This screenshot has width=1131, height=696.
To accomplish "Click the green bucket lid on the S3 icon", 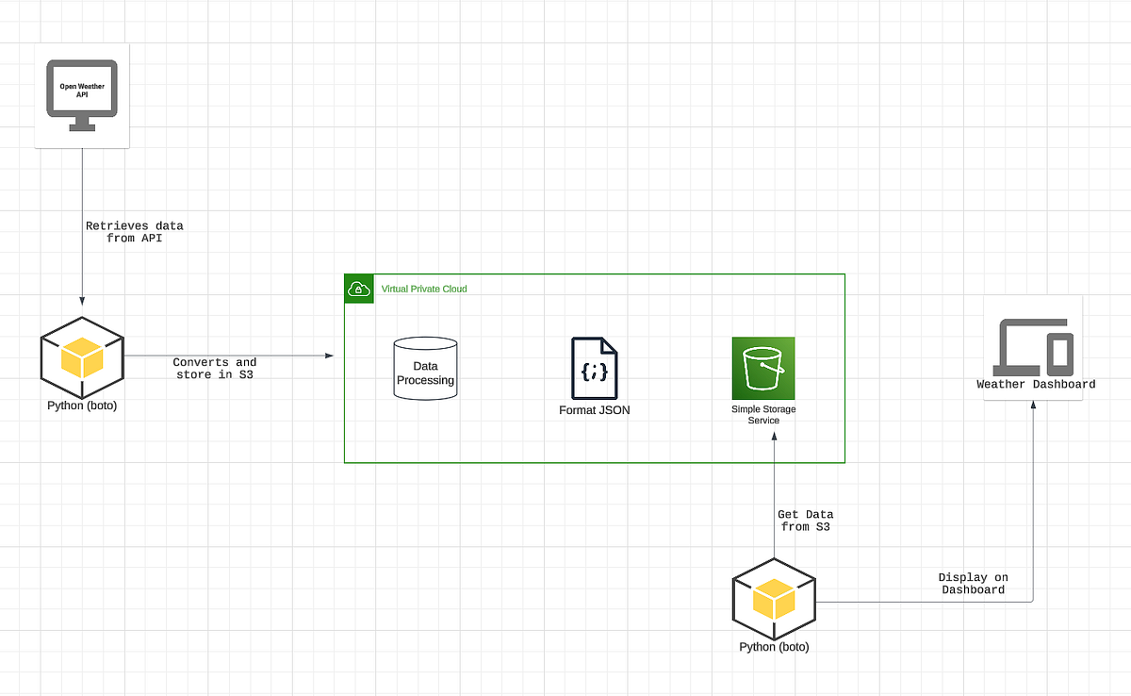I will [763, 351].
